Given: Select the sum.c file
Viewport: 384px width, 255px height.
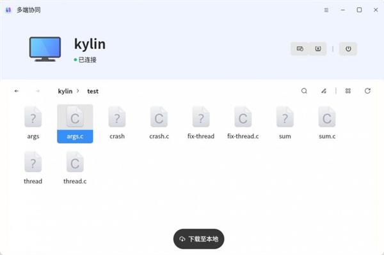Looking at the screenshot, I should tap(327, 123).
